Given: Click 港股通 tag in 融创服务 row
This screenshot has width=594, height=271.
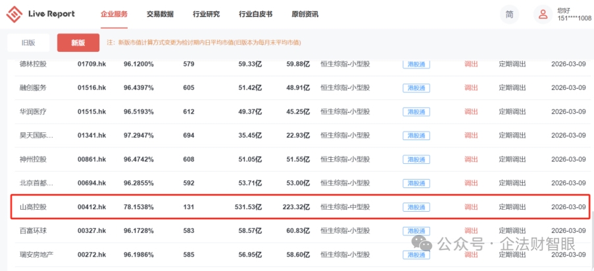Looking at the screenshot, I should (x=416, y=88).
